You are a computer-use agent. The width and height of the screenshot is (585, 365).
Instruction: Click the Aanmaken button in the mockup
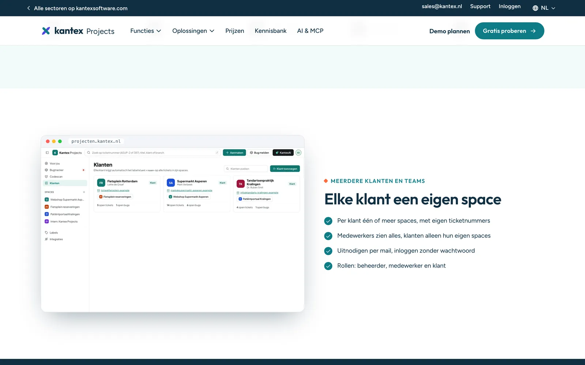tap(234, 153)
